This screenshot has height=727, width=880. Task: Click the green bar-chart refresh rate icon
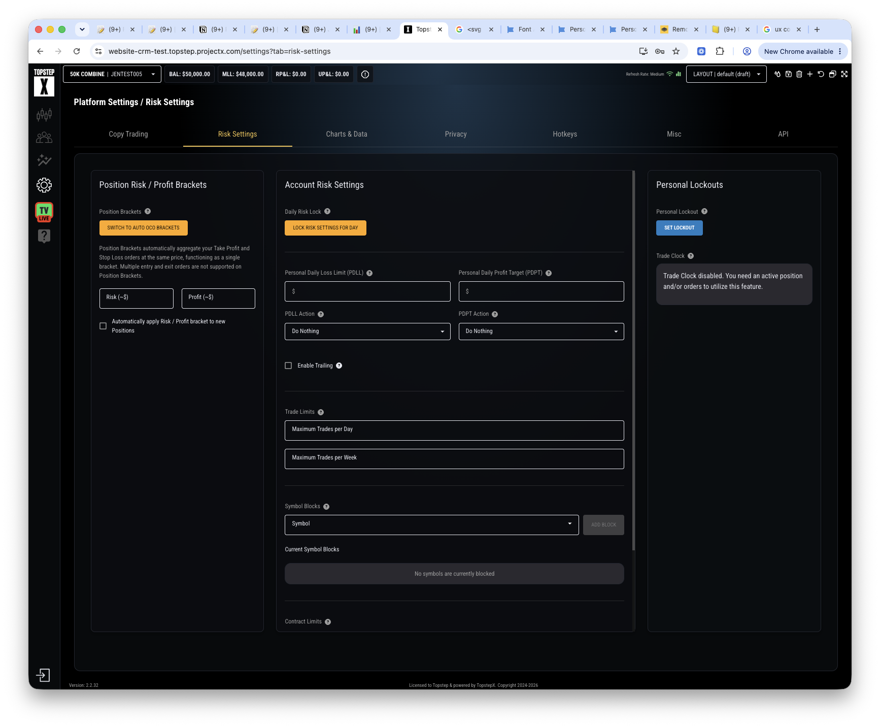point(679,74)
